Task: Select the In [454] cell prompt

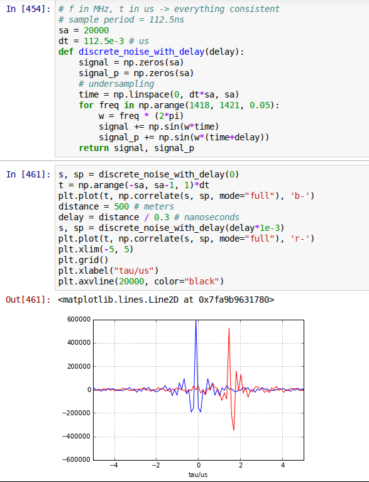Action: pyautogui.click(x=28, y=9)
